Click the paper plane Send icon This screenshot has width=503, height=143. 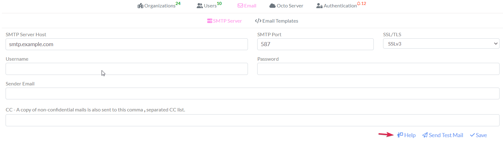click(x=425, y=135)
